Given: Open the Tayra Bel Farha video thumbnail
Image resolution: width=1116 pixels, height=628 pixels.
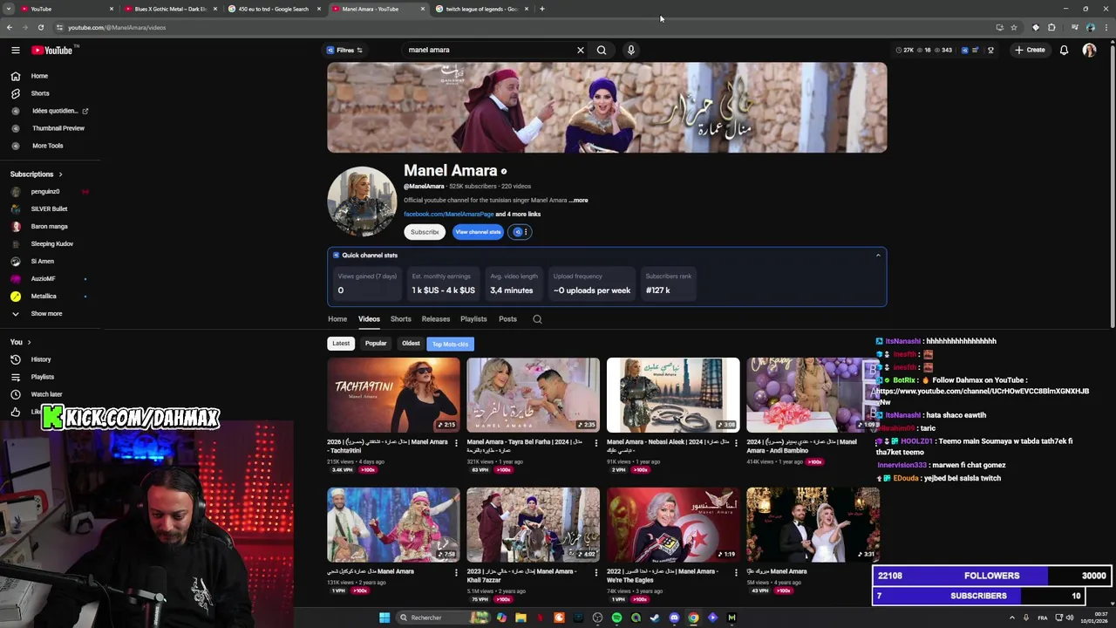Looking at the screenshot, I should point(533,395).
